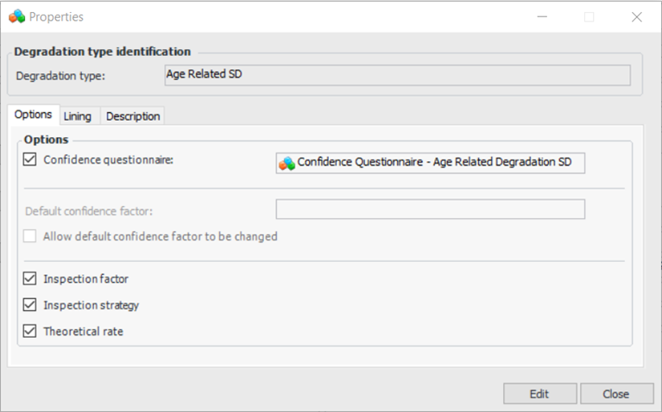Screen dimensions: 662x412
Task: Uncheck the Confidence questionnaire checkbox
Action: (x=31, y=159)
